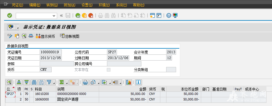
Task: Click the Display/Change glasses-pencil icon
Action: tap(10, 36)
